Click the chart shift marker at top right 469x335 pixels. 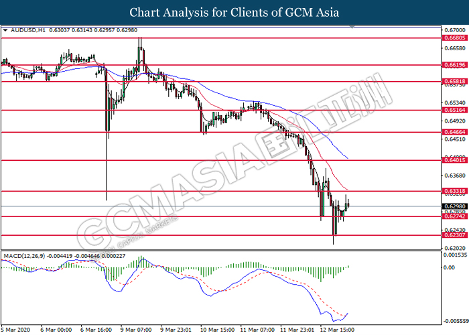click(x=352, y=27)
